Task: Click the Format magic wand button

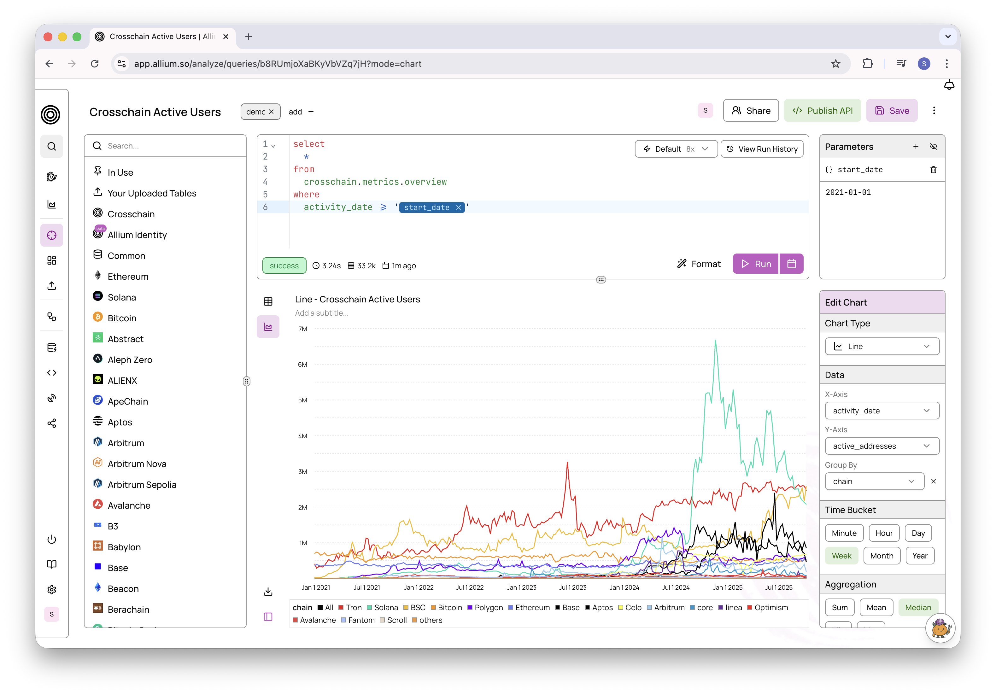Action: (x=699, y=264)
